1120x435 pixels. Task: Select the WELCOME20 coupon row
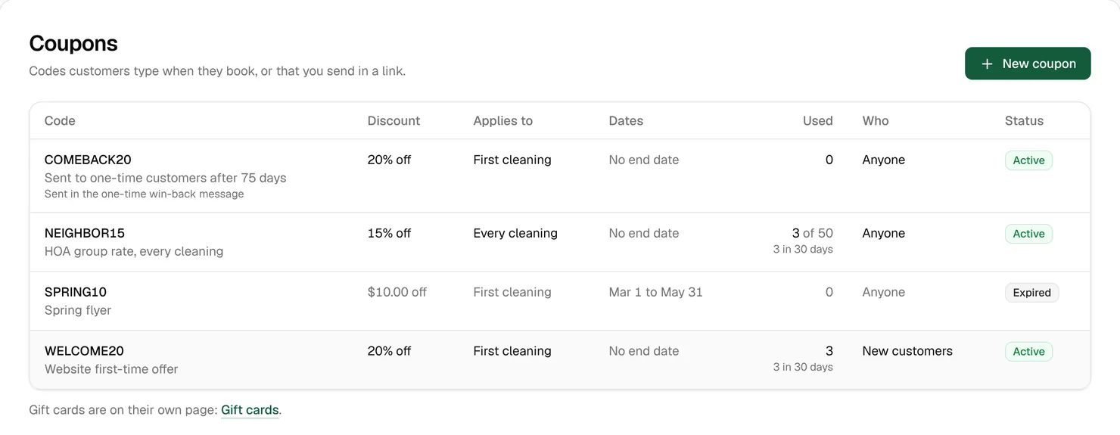coord(560,360)
